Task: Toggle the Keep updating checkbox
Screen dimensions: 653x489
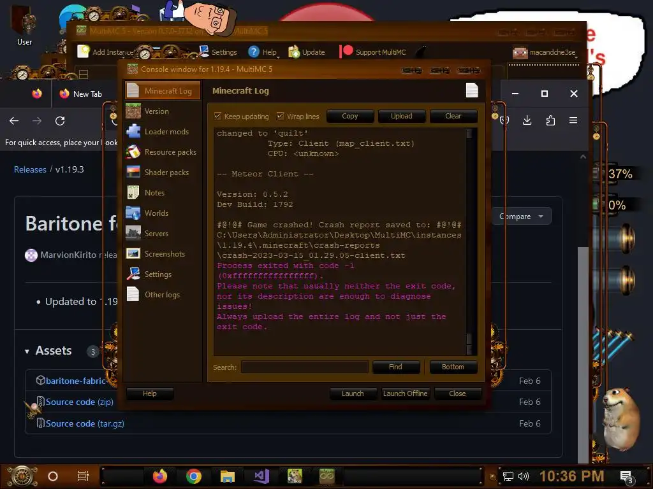Action: tap(217, 116)
